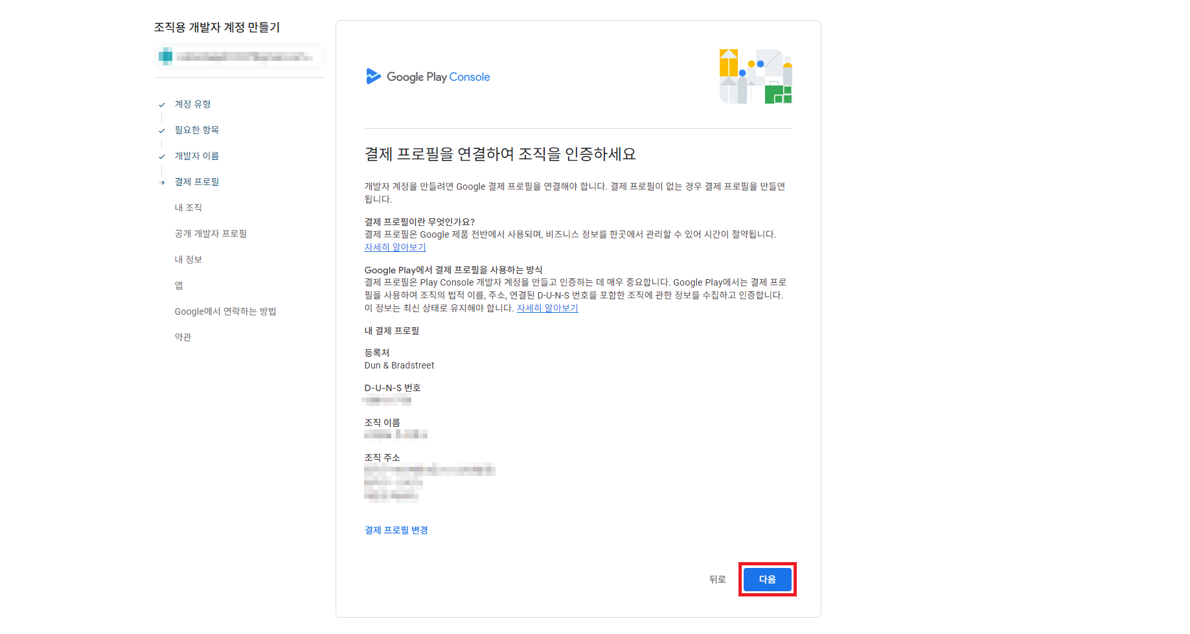Click the 뒤로 button

pyautogui.click(x=718, y=580)
